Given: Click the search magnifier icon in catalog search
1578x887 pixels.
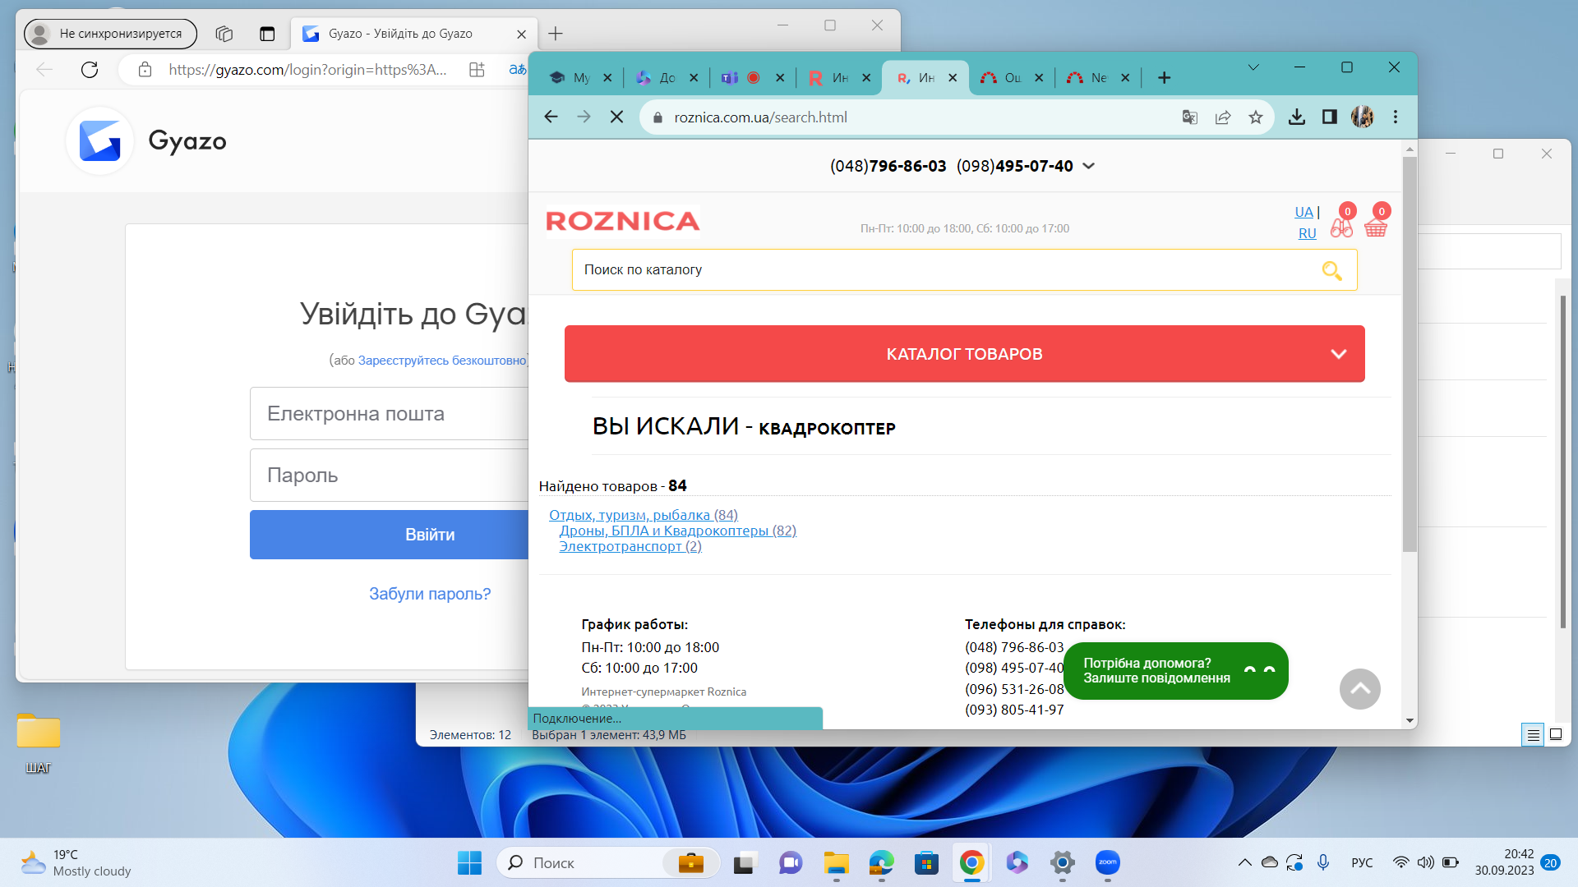Looking at the screenshot, I should (1331, 270).
